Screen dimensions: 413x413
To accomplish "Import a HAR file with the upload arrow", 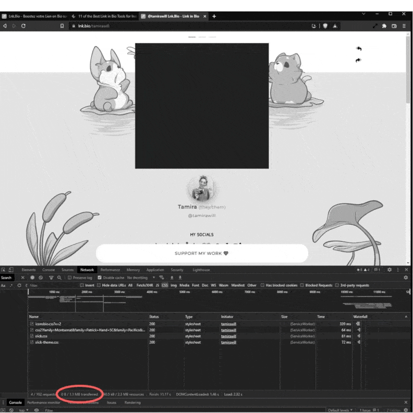I will pos(172,277).
